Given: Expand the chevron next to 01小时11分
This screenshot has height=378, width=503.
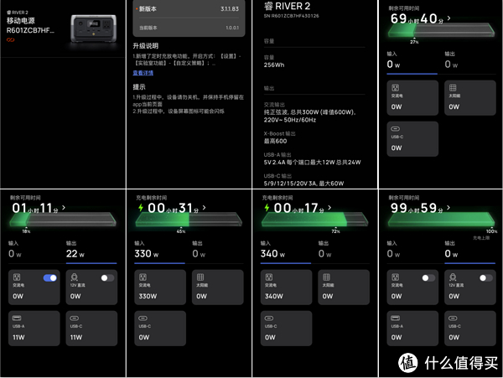Looking at the screenshot, I should 64,208.
